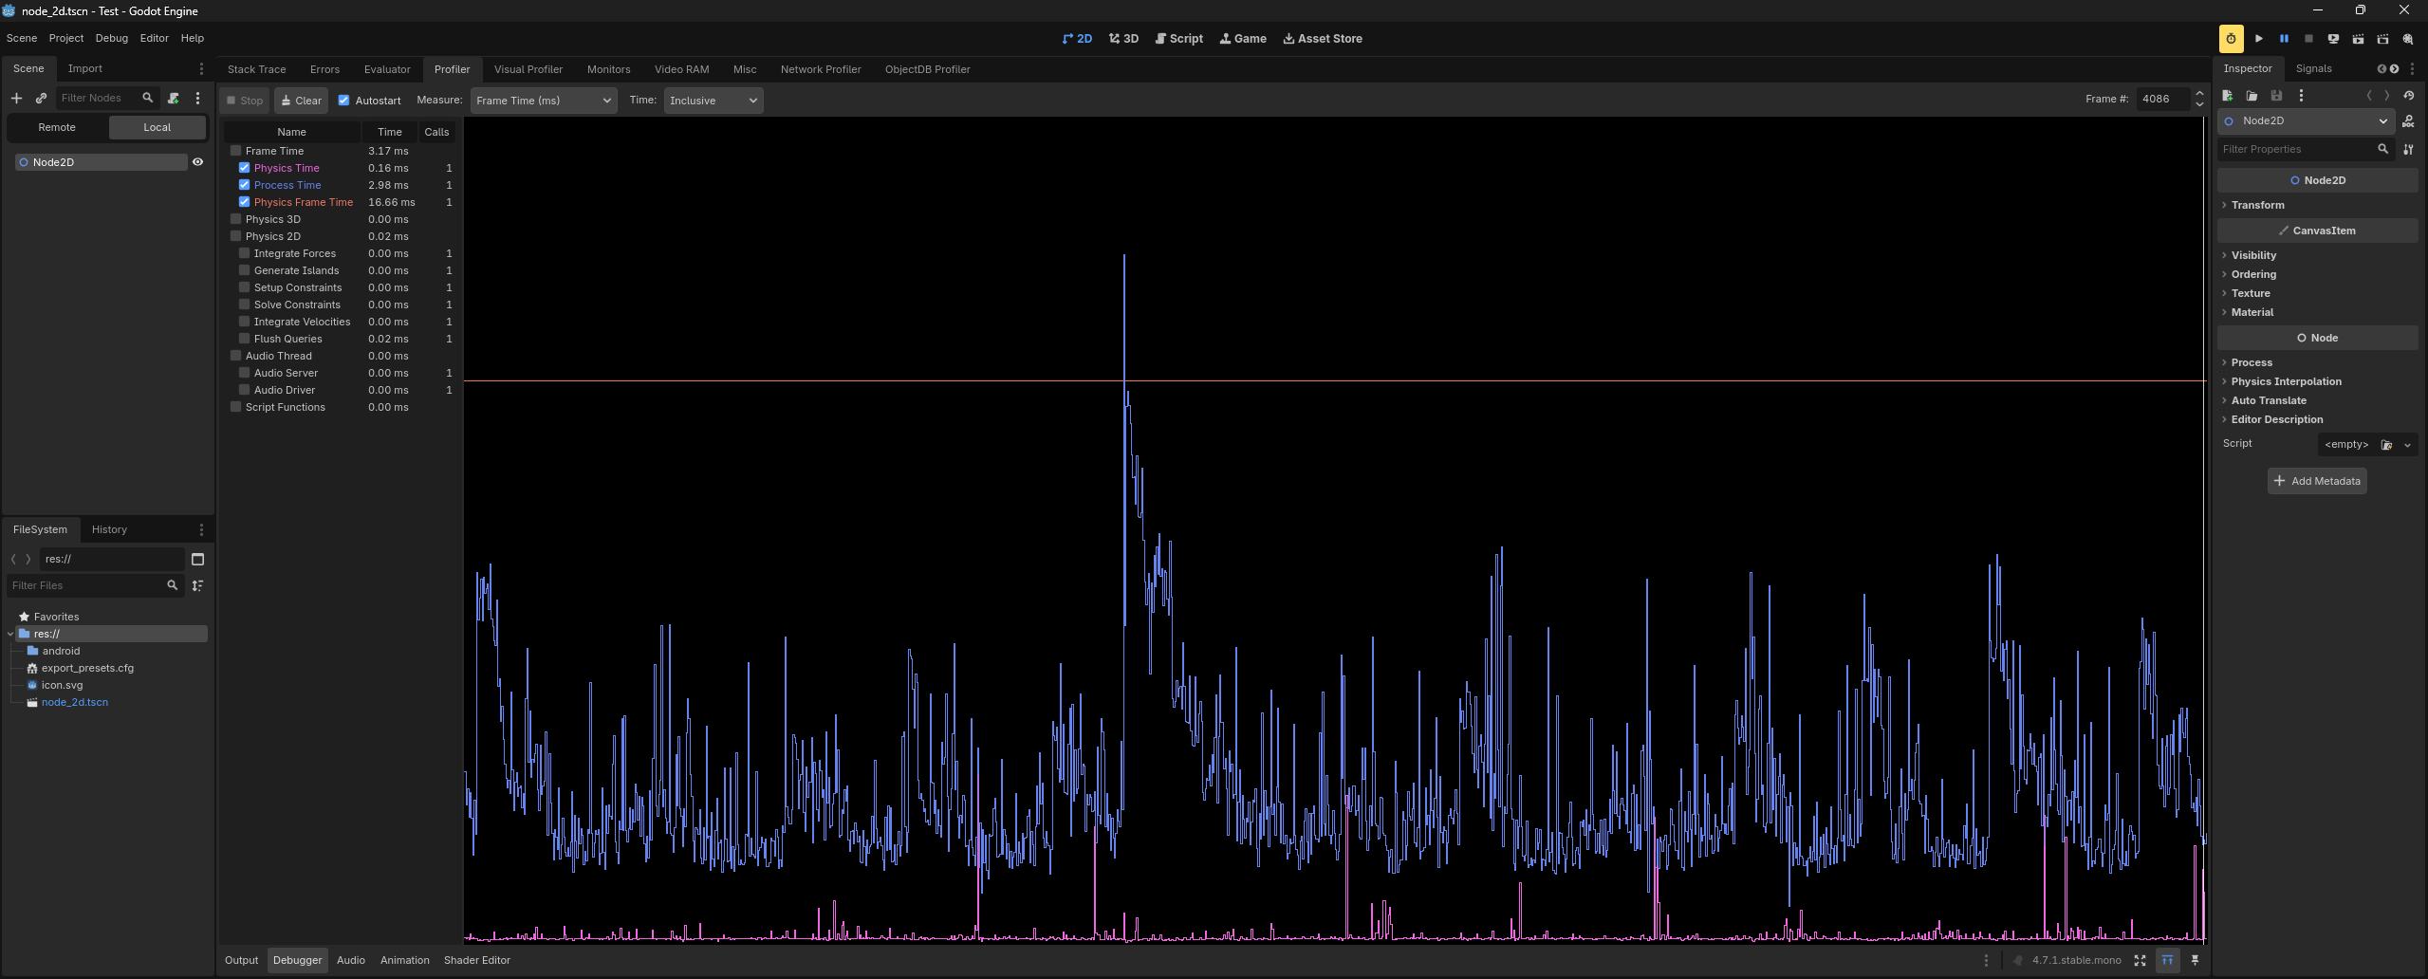The height and width of the screenshot is (979, 2428).
Task: Create a new resource in the Inspector
Action: click(2228, 96)
